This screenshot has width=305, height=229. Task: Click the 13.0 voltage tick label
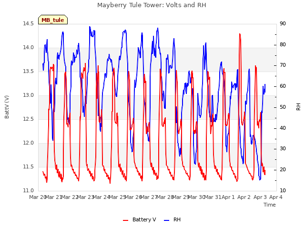[x=29, y=95]
